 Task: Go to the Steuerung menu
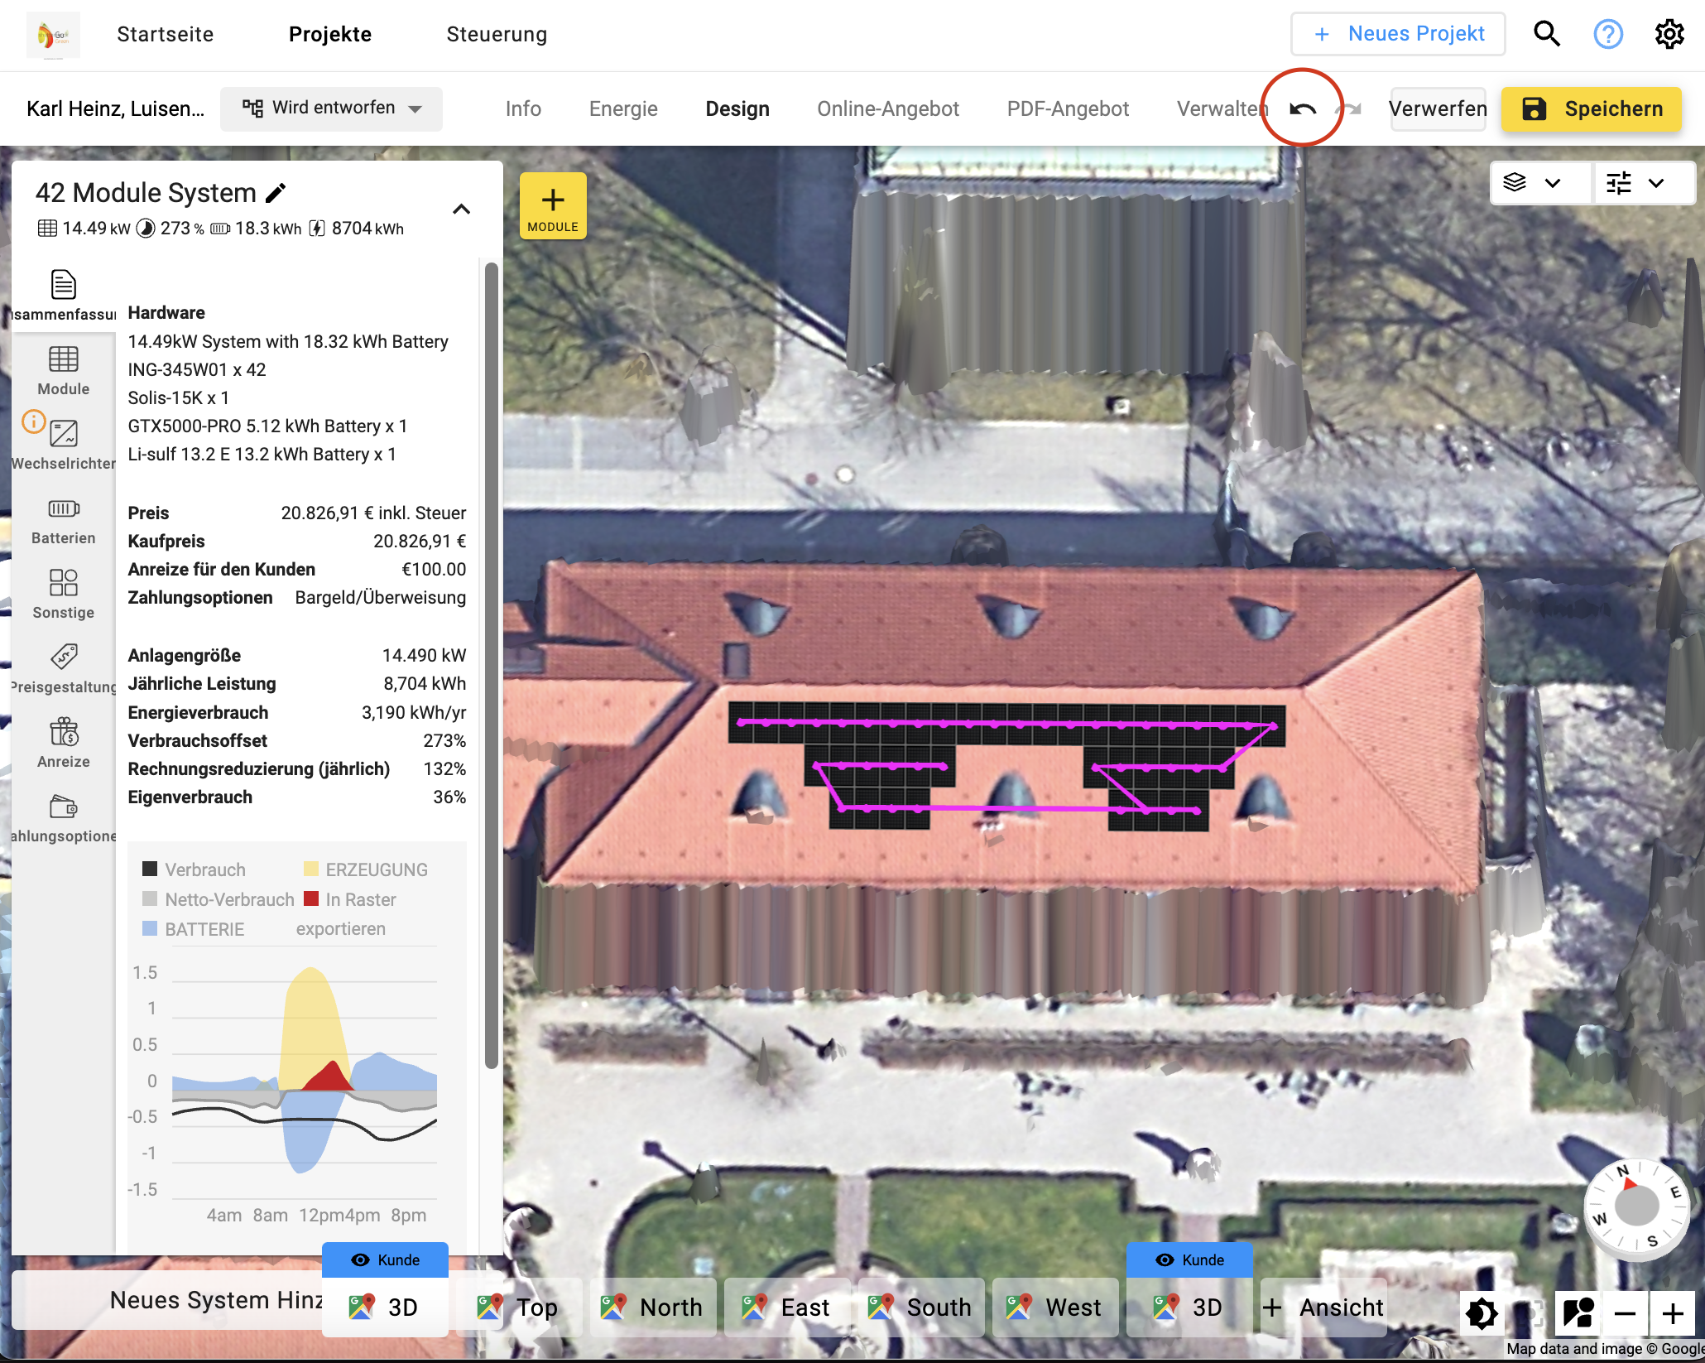click(497, 34)
